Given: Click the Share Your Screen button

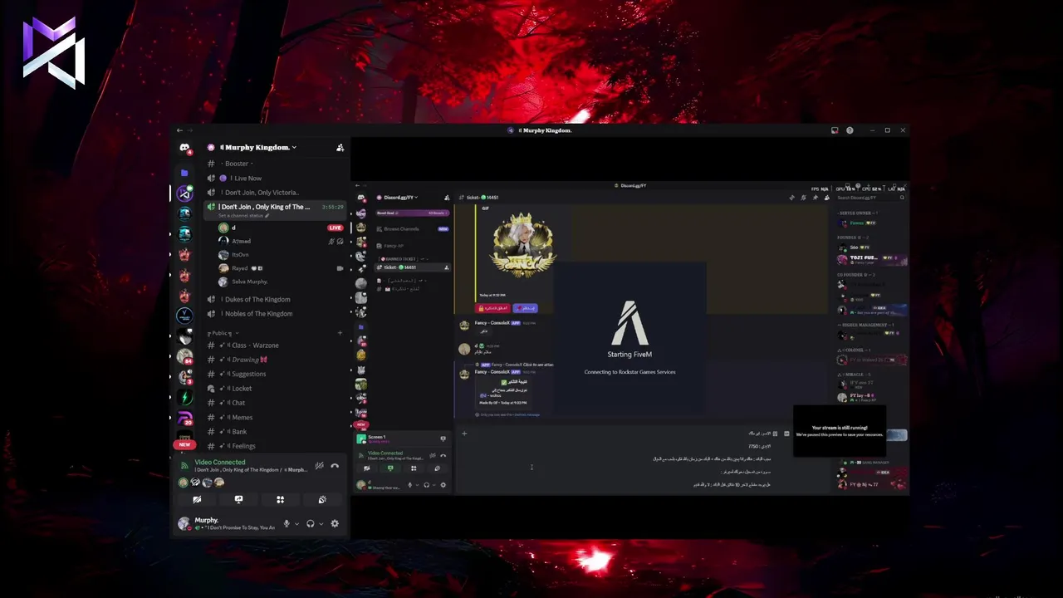Looking at the screenshot, I should tap(238, 499).
